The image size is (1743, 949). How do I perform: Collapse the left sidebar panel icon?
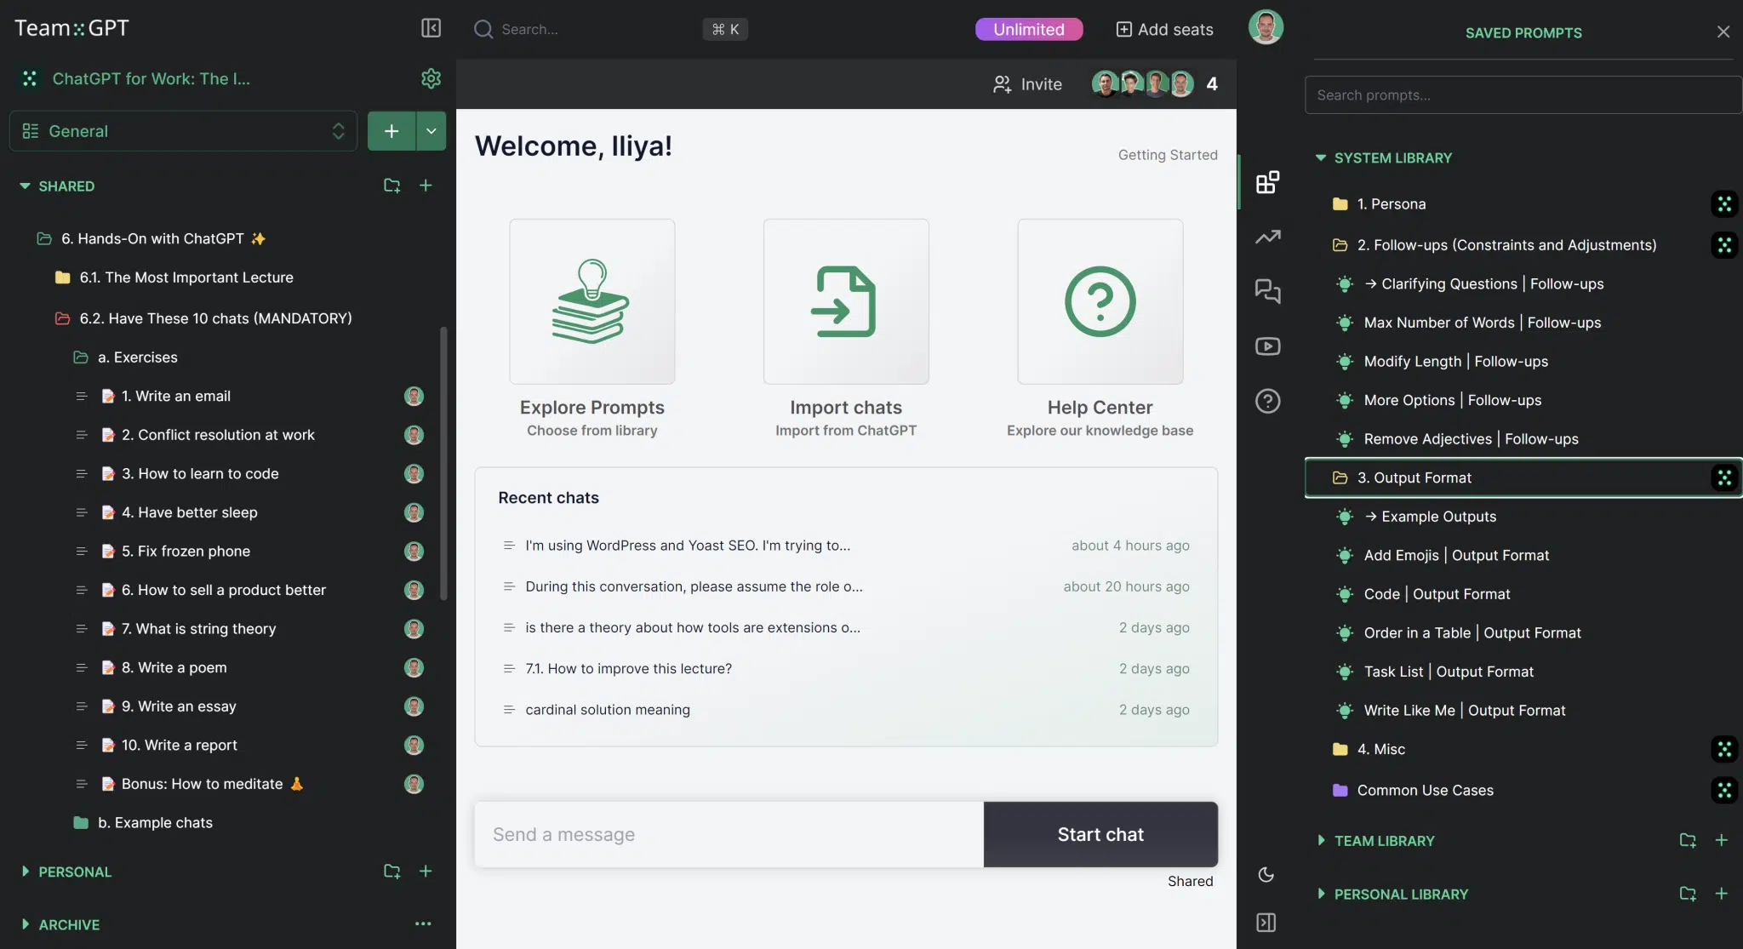click(431, 28)
